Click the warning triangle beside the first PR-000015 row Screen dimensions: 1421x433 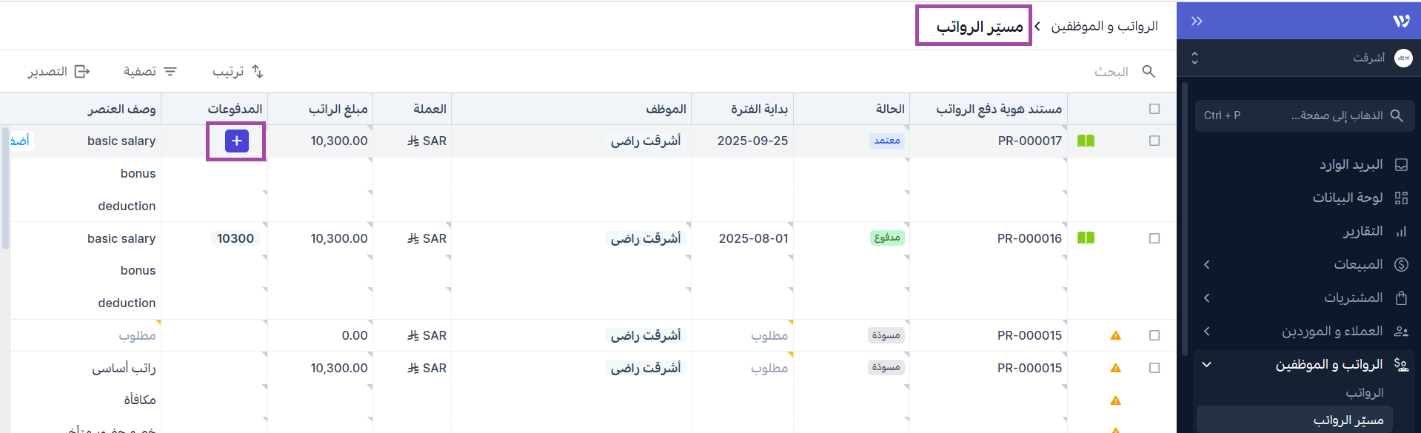[x=1115, y=336]
